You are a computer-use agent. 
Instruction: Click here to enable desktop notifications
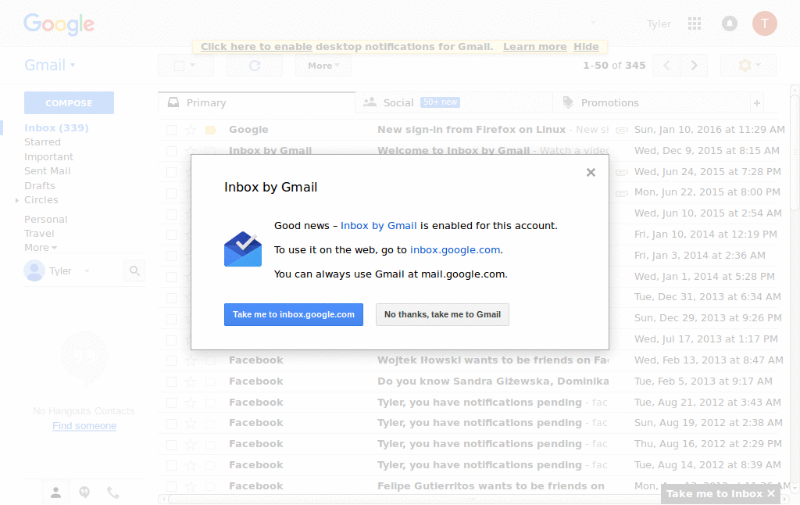pos(256,46)
